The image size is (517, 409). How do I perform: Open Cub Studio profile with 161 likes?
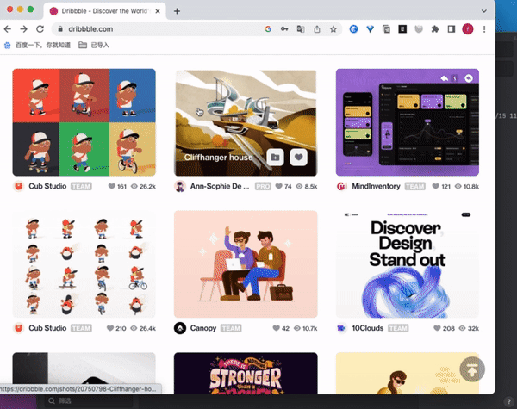coord(47,187)
